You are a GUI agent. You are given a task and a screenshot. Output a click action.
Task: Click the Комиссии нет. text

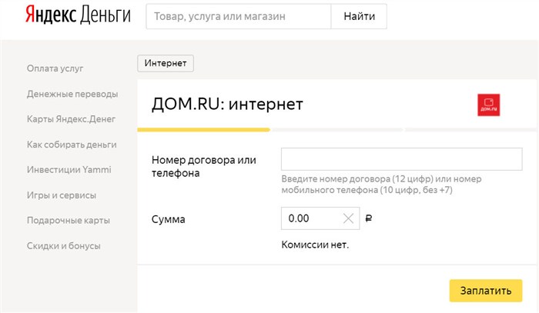pos(315,245)
